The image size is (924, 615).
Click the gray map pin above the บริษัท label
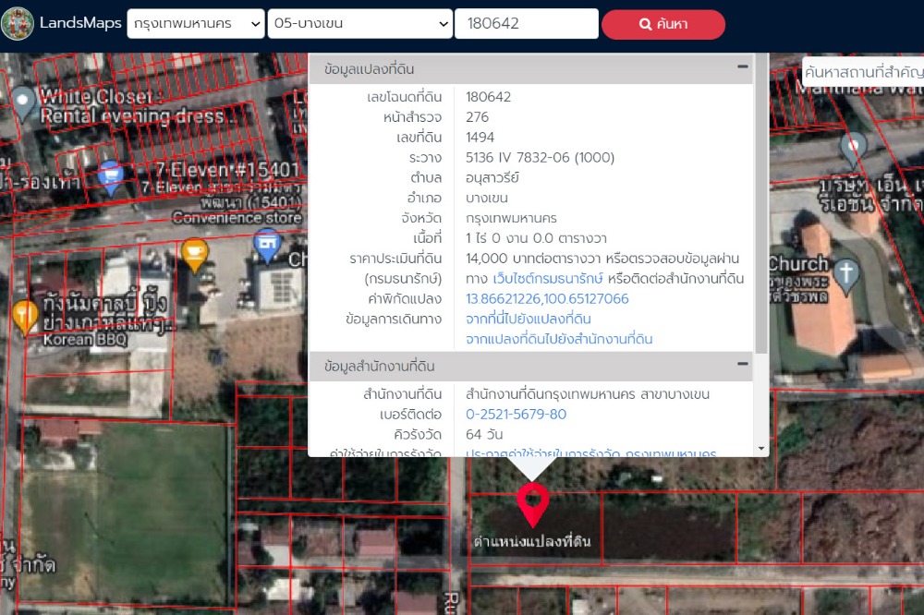click(853, 149)
